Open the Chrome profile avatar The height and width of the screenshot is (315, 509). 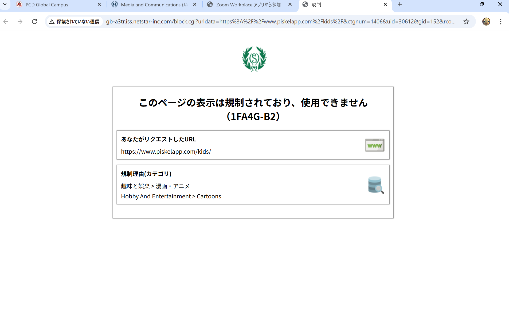pyautogui.click(x=486, y=22)
